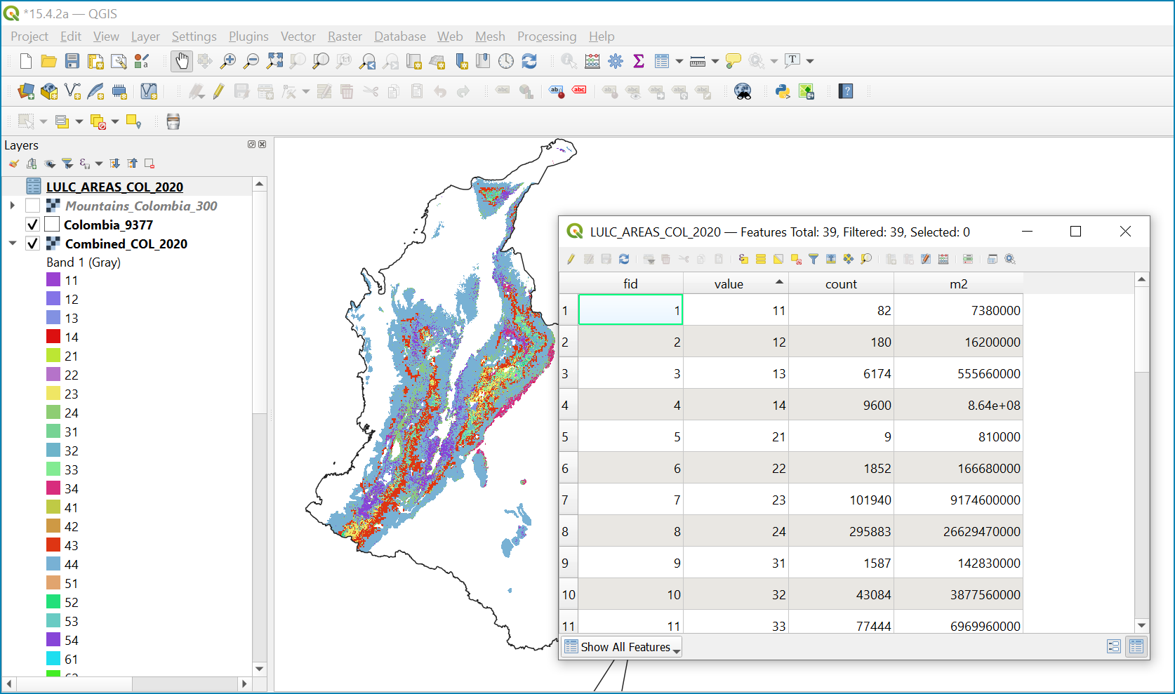Show the Statistical Summary sigma icon
The width and height of the screenshot is (1175, 694).
(x=639, y=61)
